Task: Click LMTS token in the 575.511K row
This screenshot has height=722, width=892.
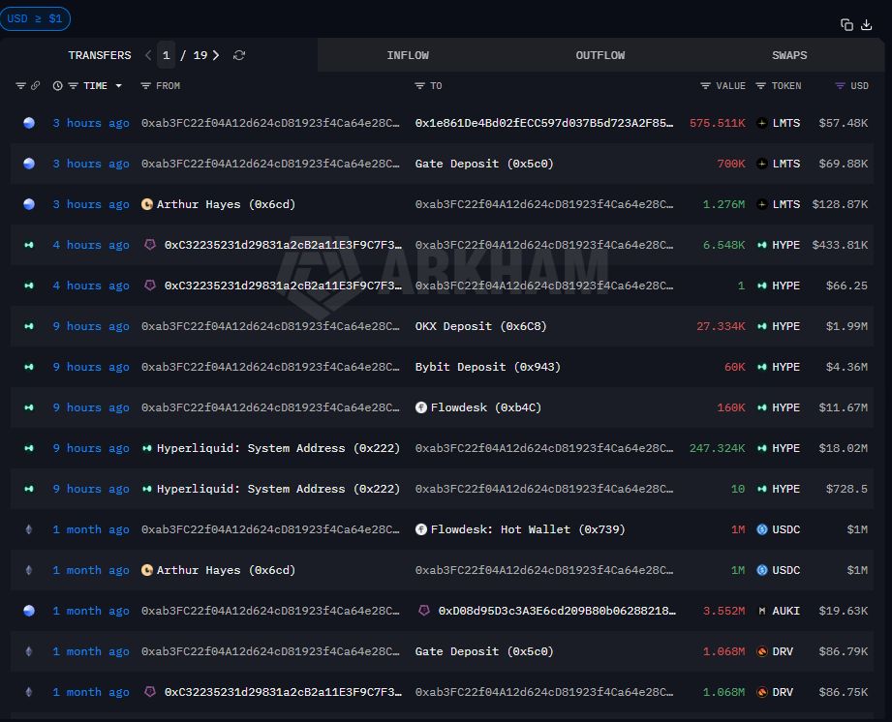Action: [x=786, y=123]
